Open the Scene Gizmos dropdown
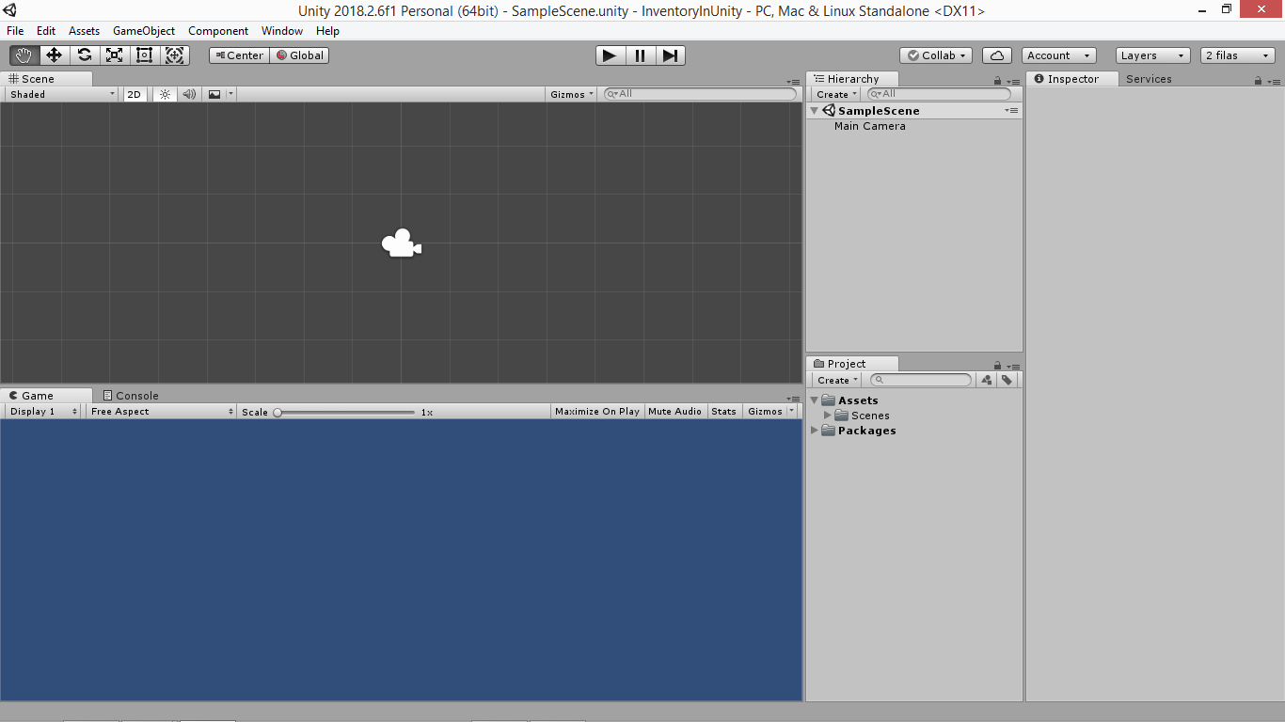Screen dimensions: 1285x722 [571, 94]
